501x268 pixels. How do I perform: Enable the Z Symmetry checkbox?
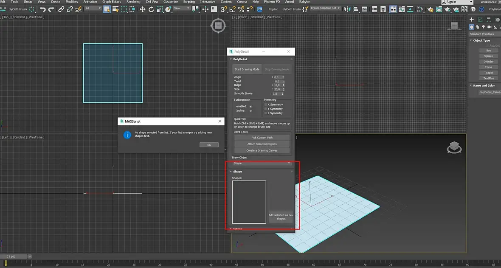[x=266, y=113]
